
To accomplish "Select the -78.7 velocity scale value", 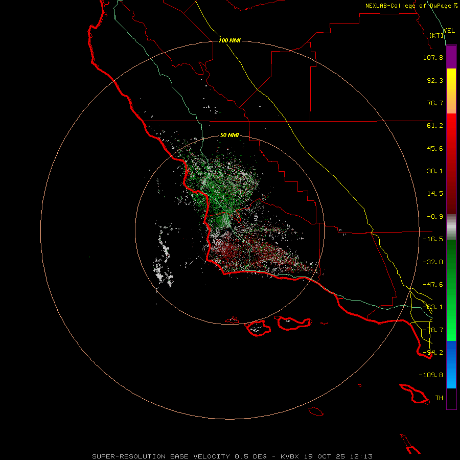I will [433, 330].
